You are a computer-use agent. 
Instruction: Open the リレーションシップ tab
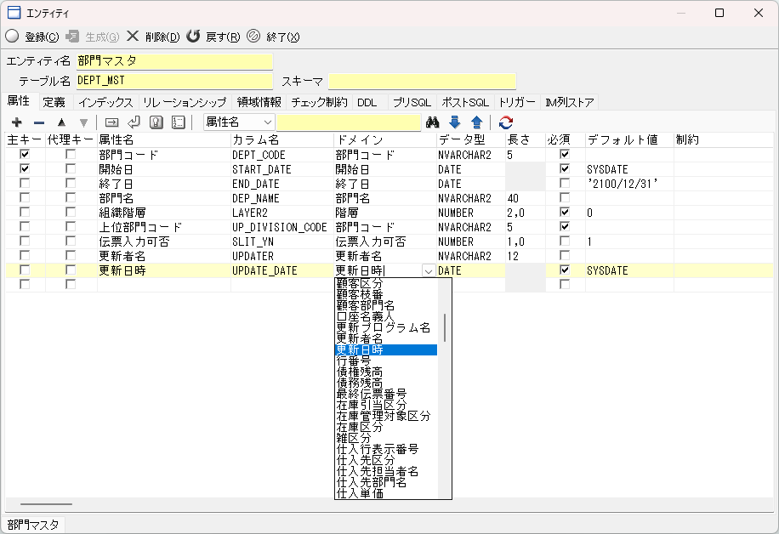point(185,102)
